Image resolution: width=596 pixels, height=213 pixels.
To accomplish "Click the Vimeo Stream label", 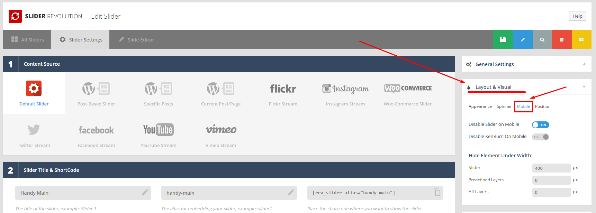I will pyautogui.click(x=221, y=145).
